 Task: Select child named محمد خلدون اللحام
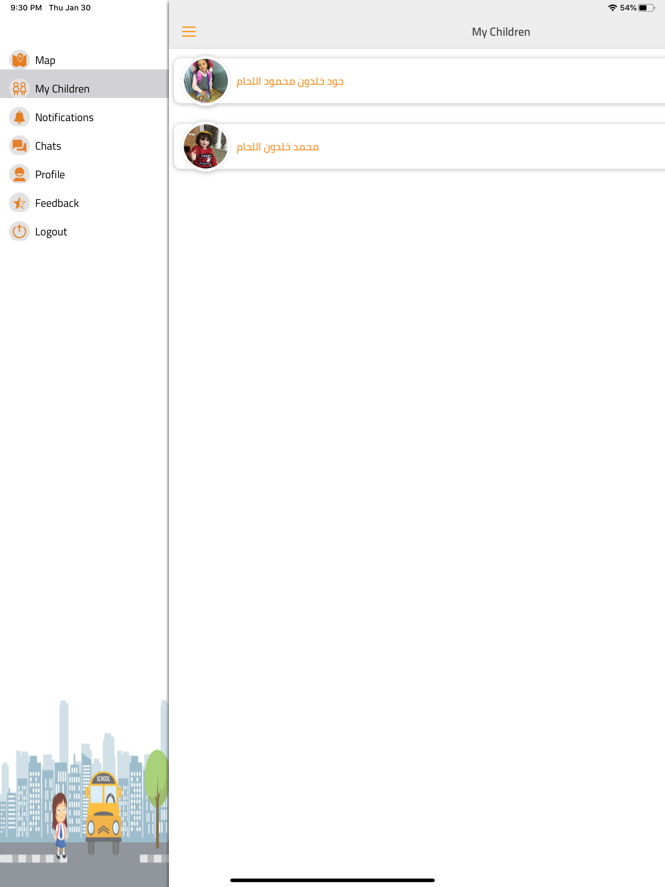click(278, 147)
